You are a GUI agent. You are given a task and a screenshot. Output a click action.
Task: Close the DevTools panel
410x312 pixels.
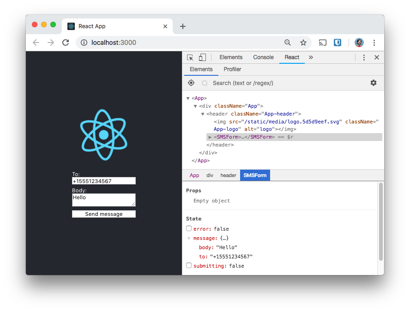click(376, 57)
